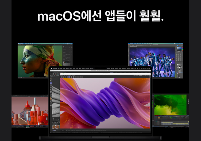Click the curves graph in the photo editor side panel

[67, 64]
